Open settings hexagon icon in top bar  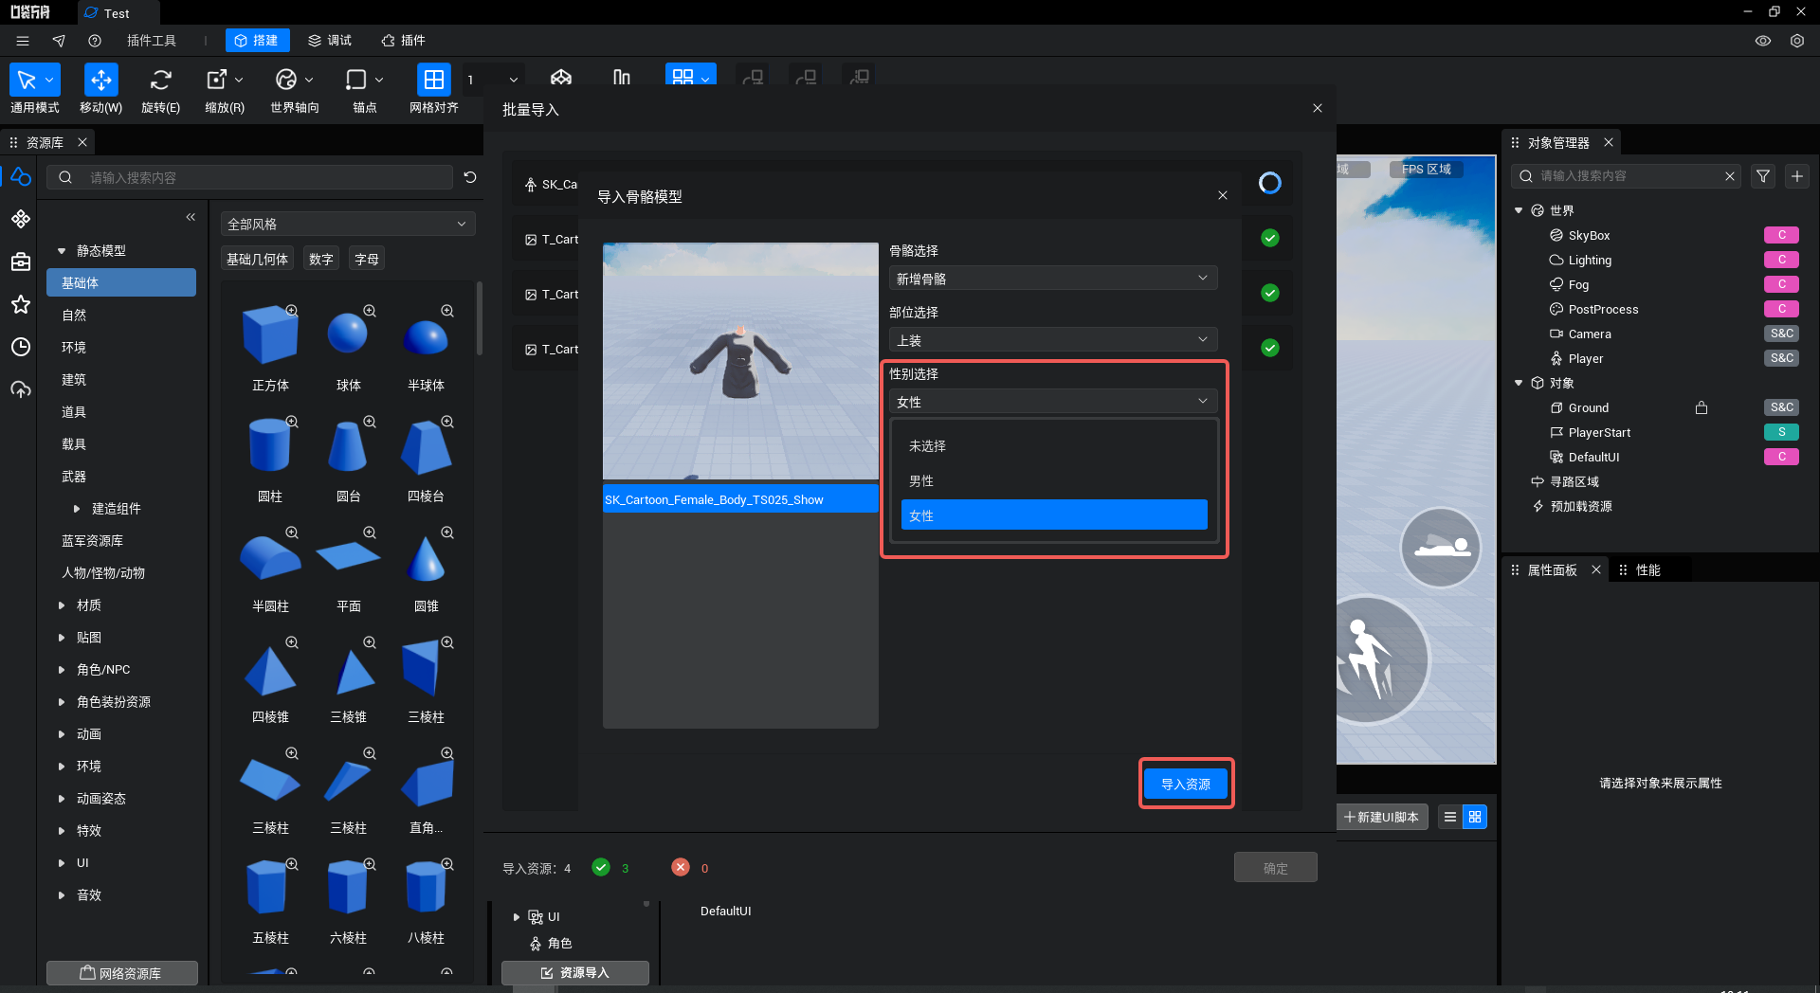coord(1797,41)
